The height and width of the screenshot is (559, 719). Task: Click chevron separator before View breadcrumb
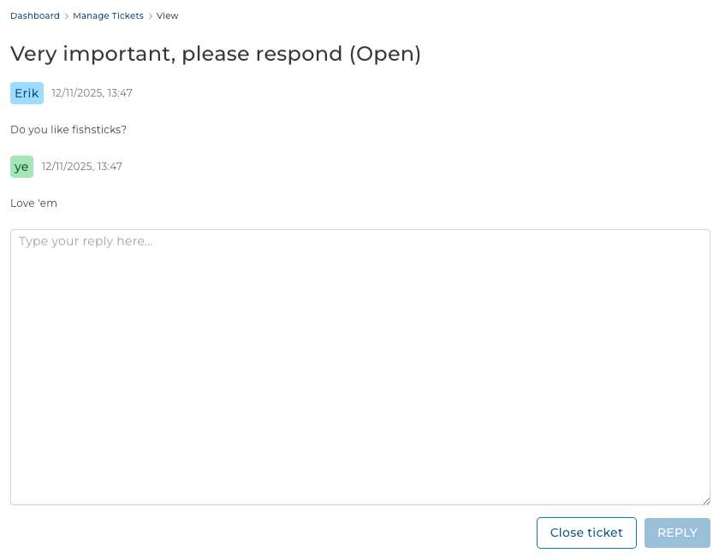tap(151, 16)
